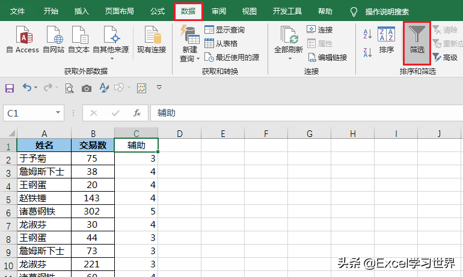Select column A header

tap(44, 133)
